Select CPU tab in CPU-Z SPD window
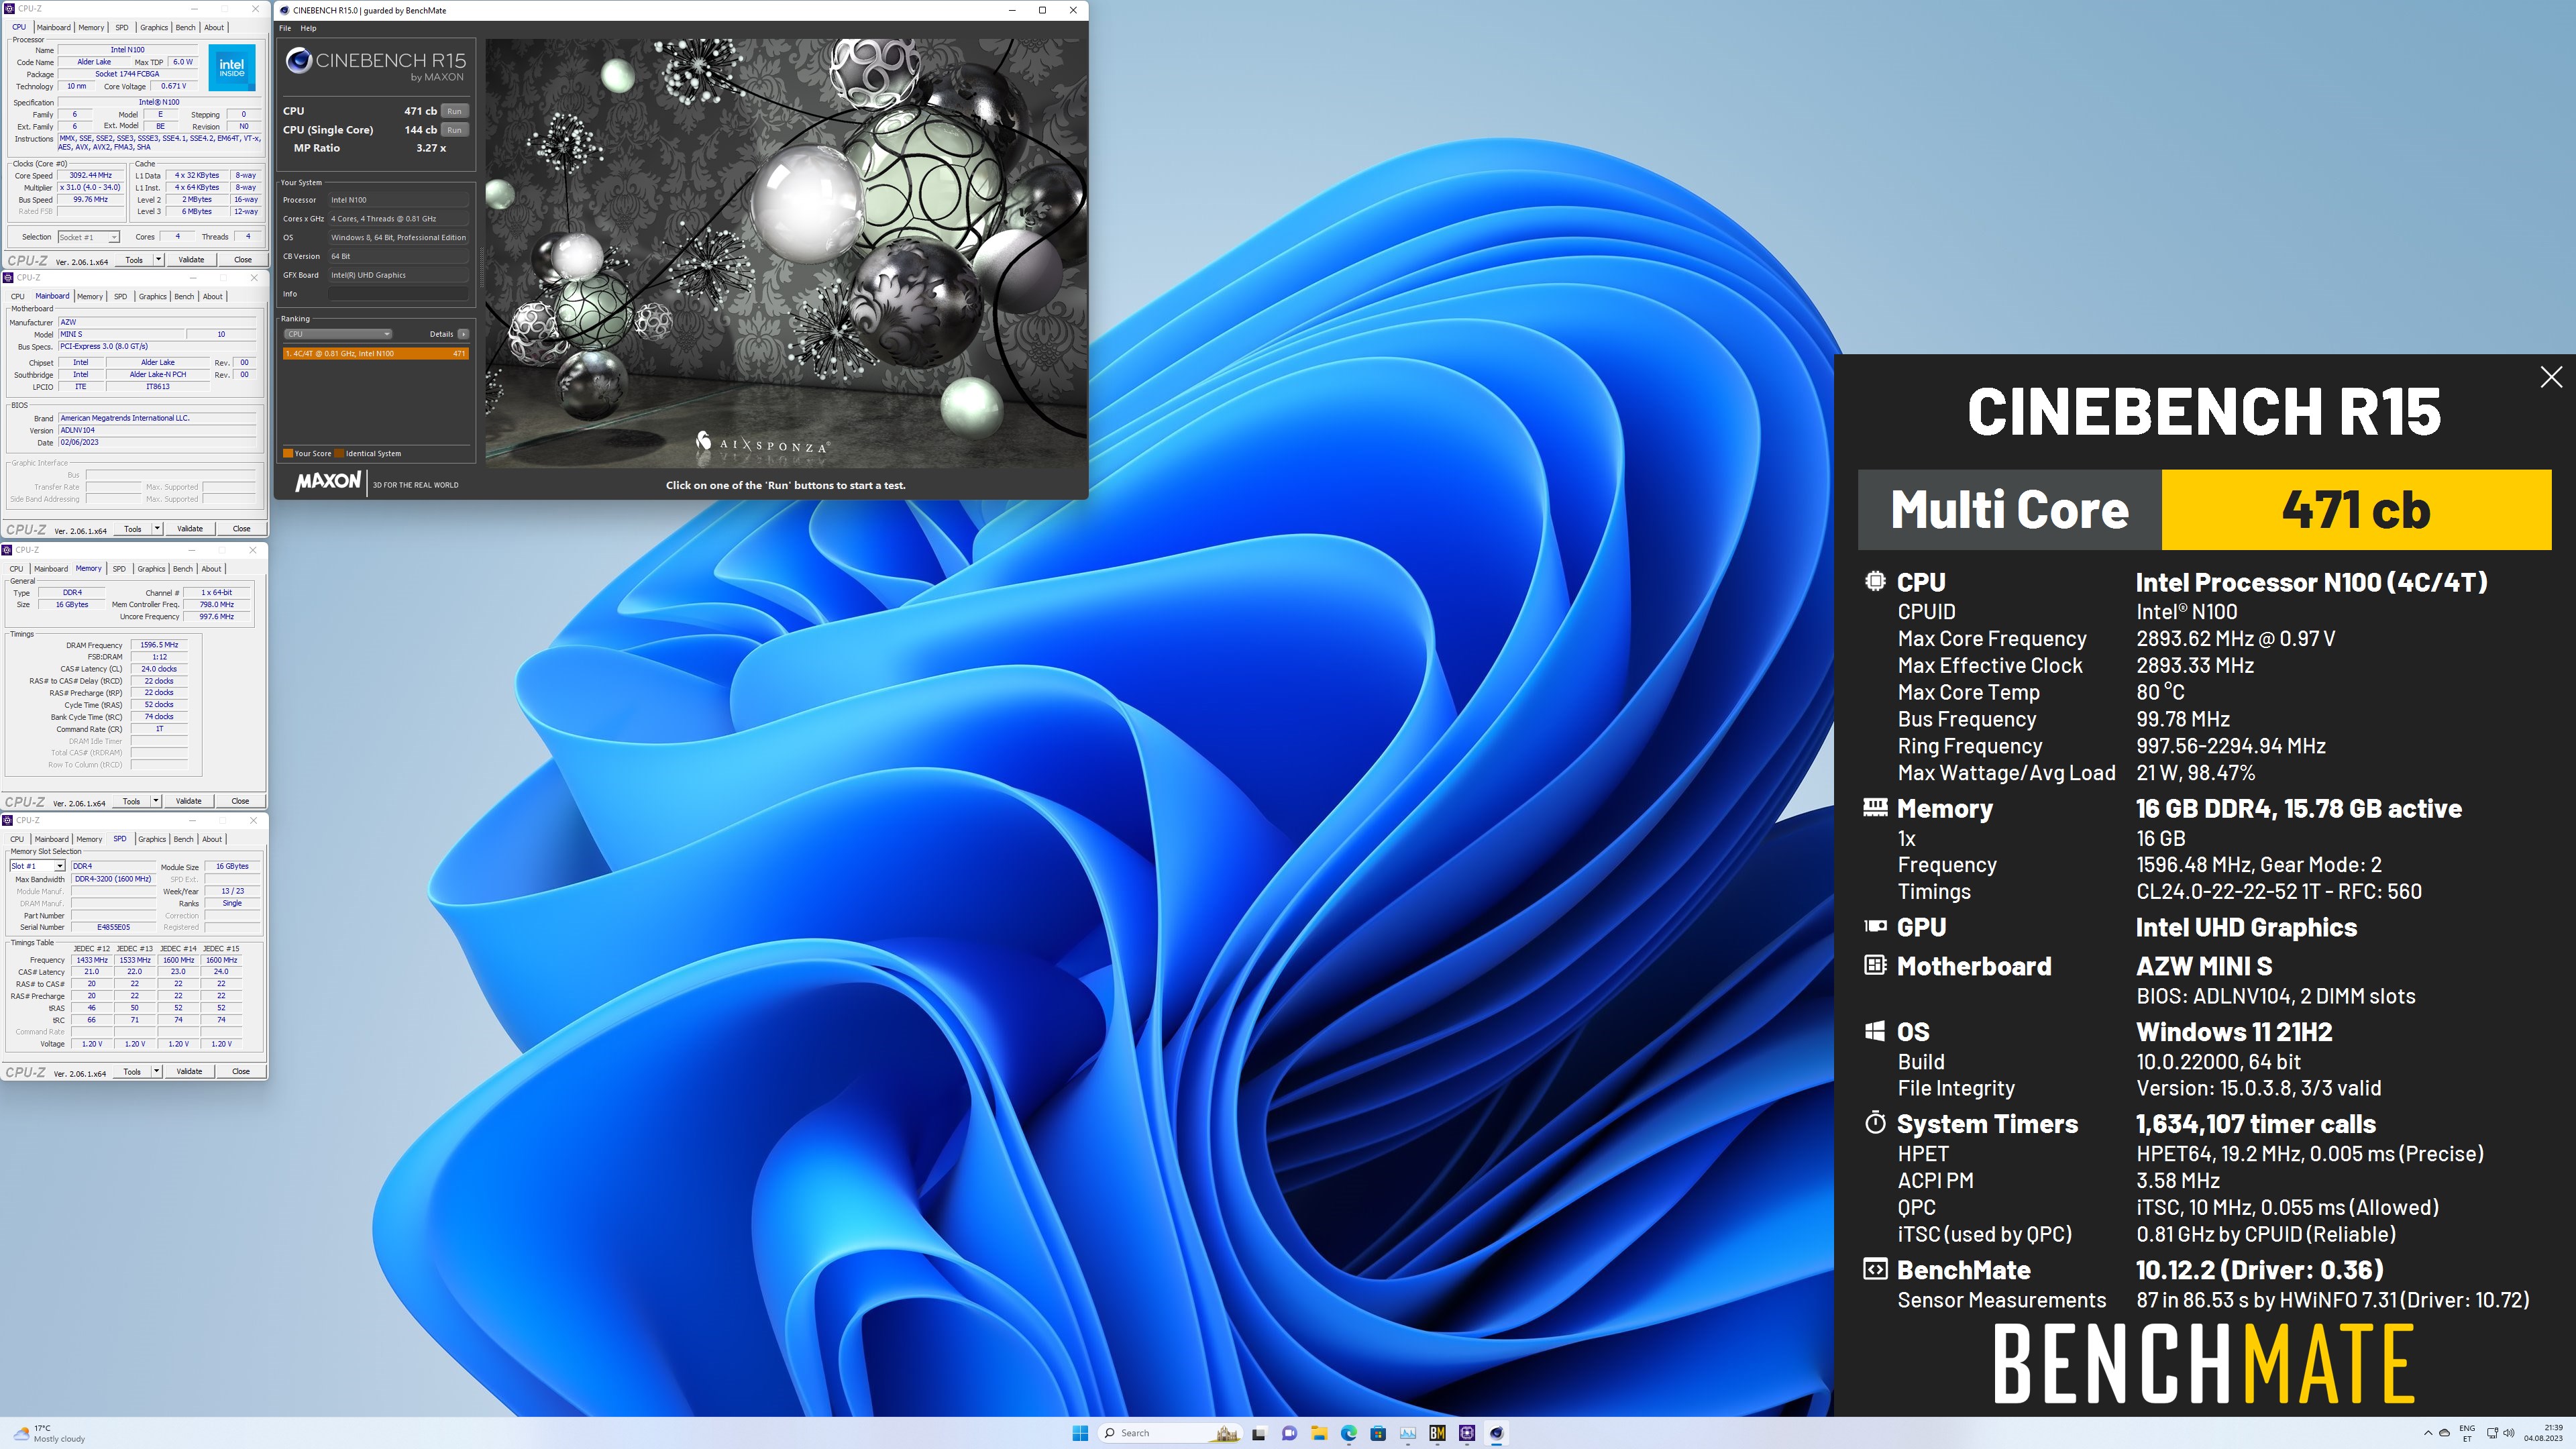The width and height of the screenshot is (2576, 1449). (17, 839)
